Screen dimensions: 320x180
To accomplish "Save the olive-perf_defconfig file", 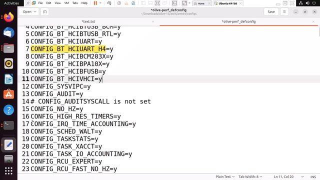I will click(x=271, y=12).
